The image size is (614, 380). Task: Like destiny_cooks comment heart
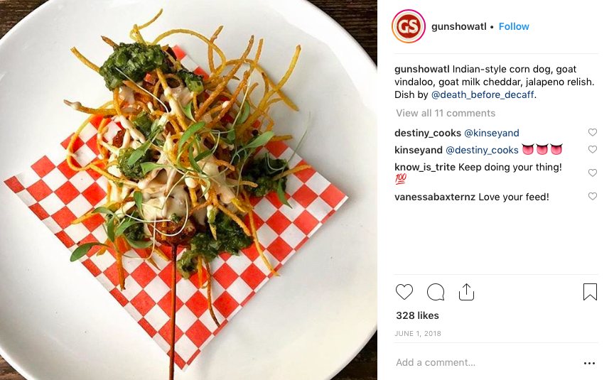point(593,132)
